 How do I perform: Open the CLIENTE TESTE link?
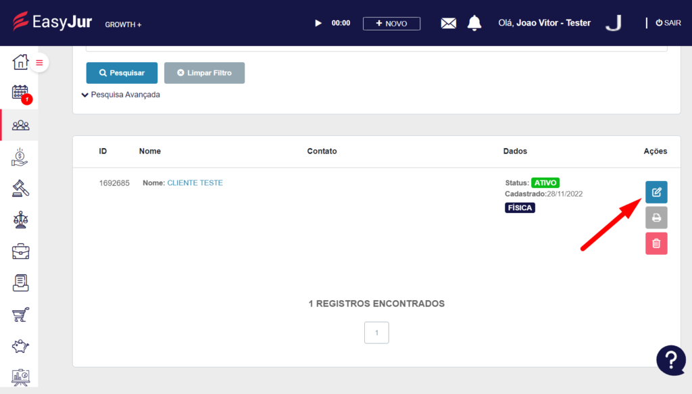(x=195, y=182)
